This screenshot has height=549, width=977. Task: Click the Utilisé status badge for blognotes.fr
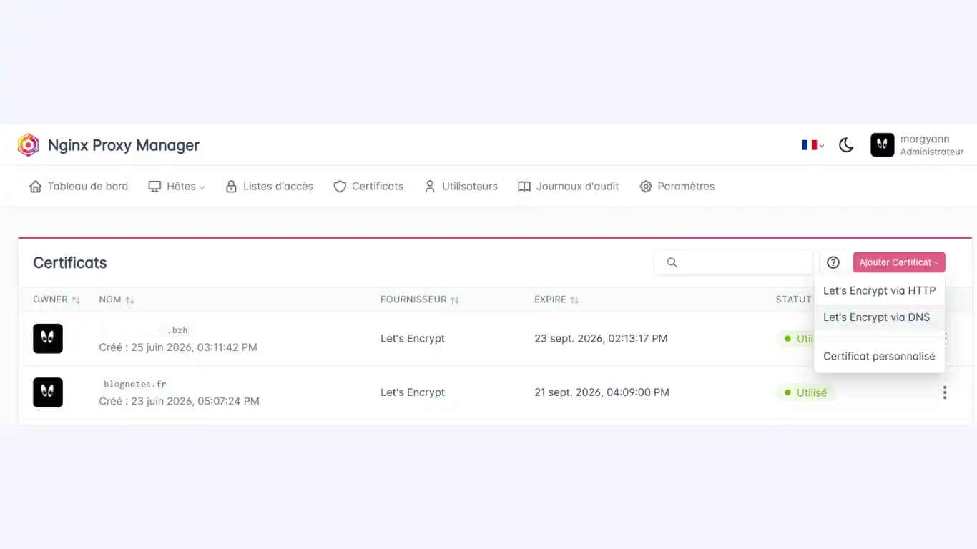click(805, 392)
